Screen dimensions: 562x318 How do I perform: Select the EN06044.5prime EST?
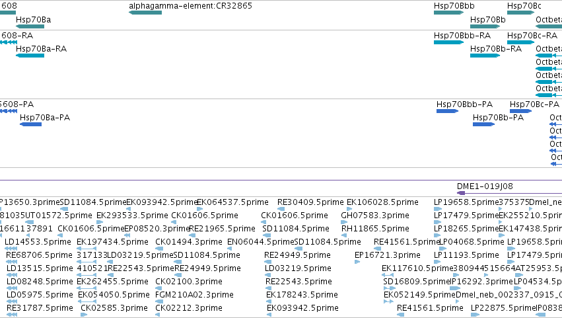pos(230,249)
